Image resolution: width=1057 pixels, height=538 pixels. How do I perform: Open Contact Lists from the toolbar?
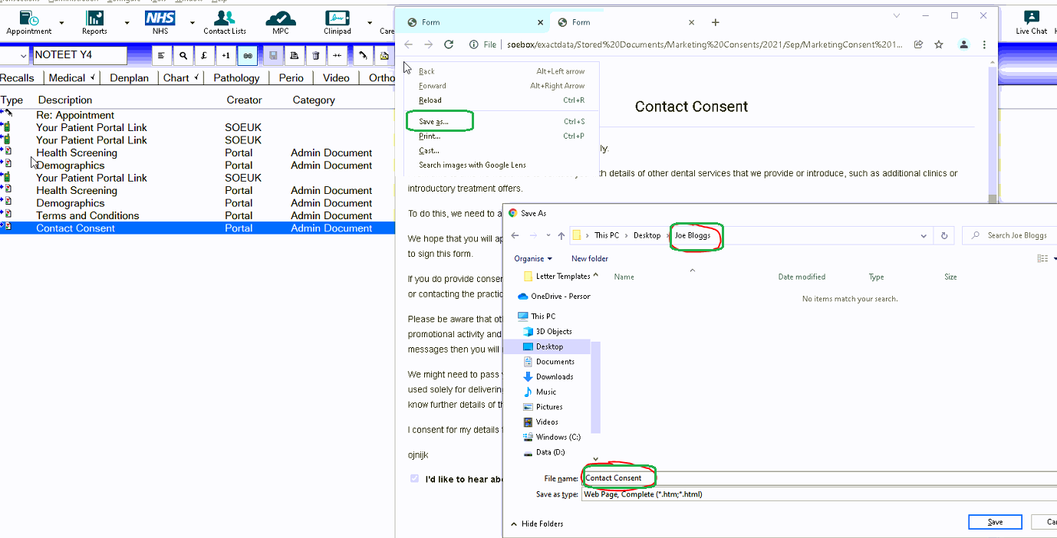coord(225,21)
